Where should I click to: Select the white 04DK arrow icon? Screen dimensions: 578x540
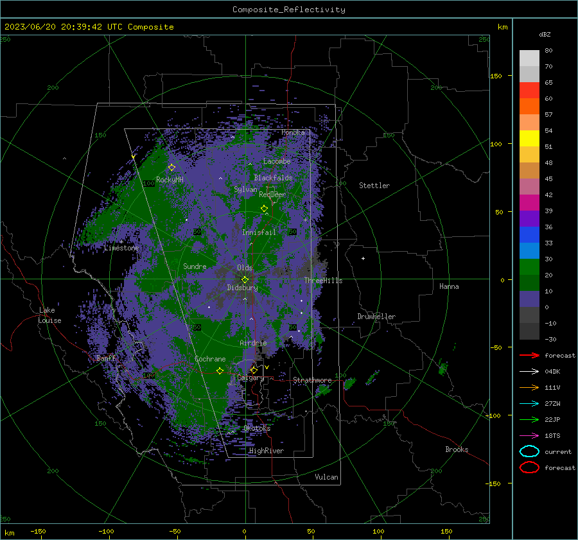click(x=529, y=371)
